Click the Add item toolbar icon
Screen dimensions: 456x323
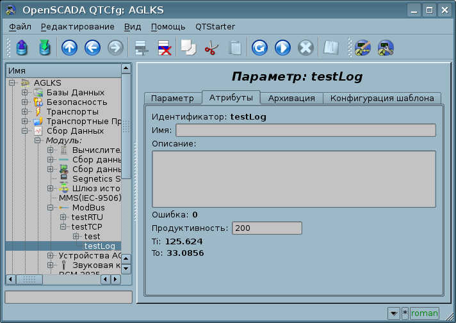141,48
